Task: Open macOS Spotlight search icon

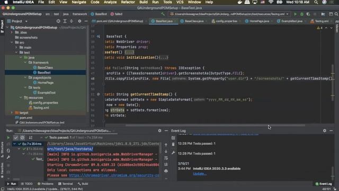Action: [x=316, y=2]
